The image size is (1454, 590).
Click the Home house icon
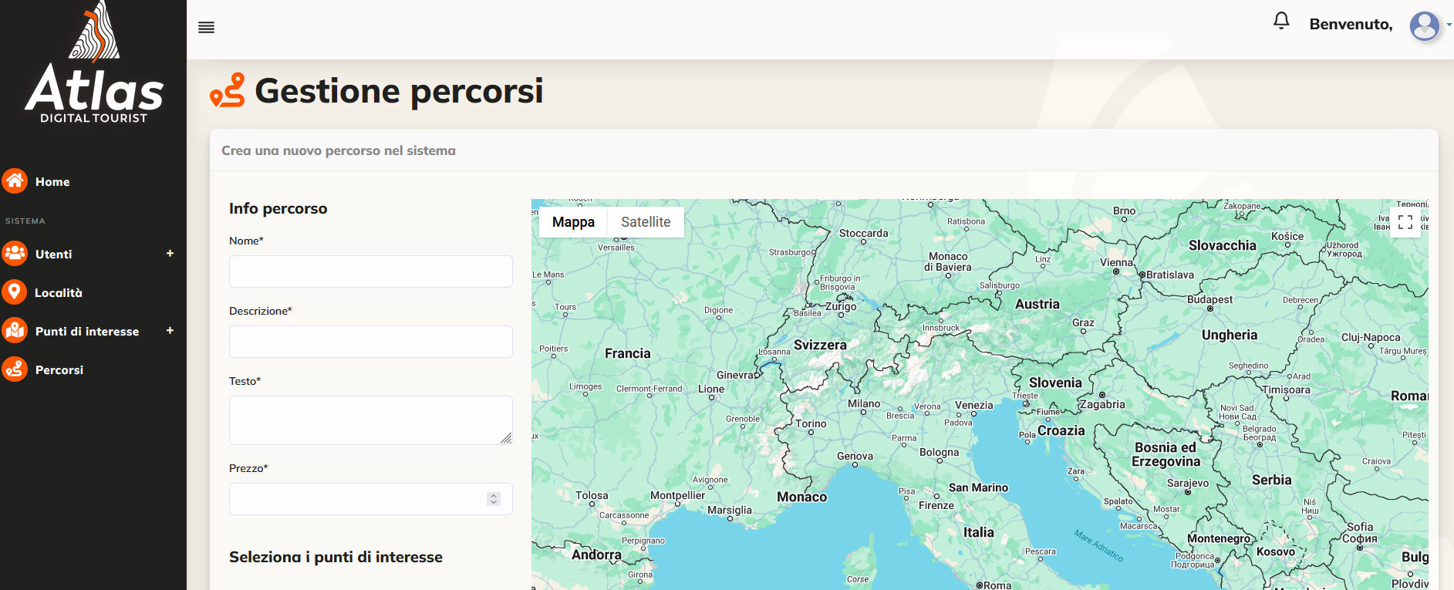coord(15,181)
